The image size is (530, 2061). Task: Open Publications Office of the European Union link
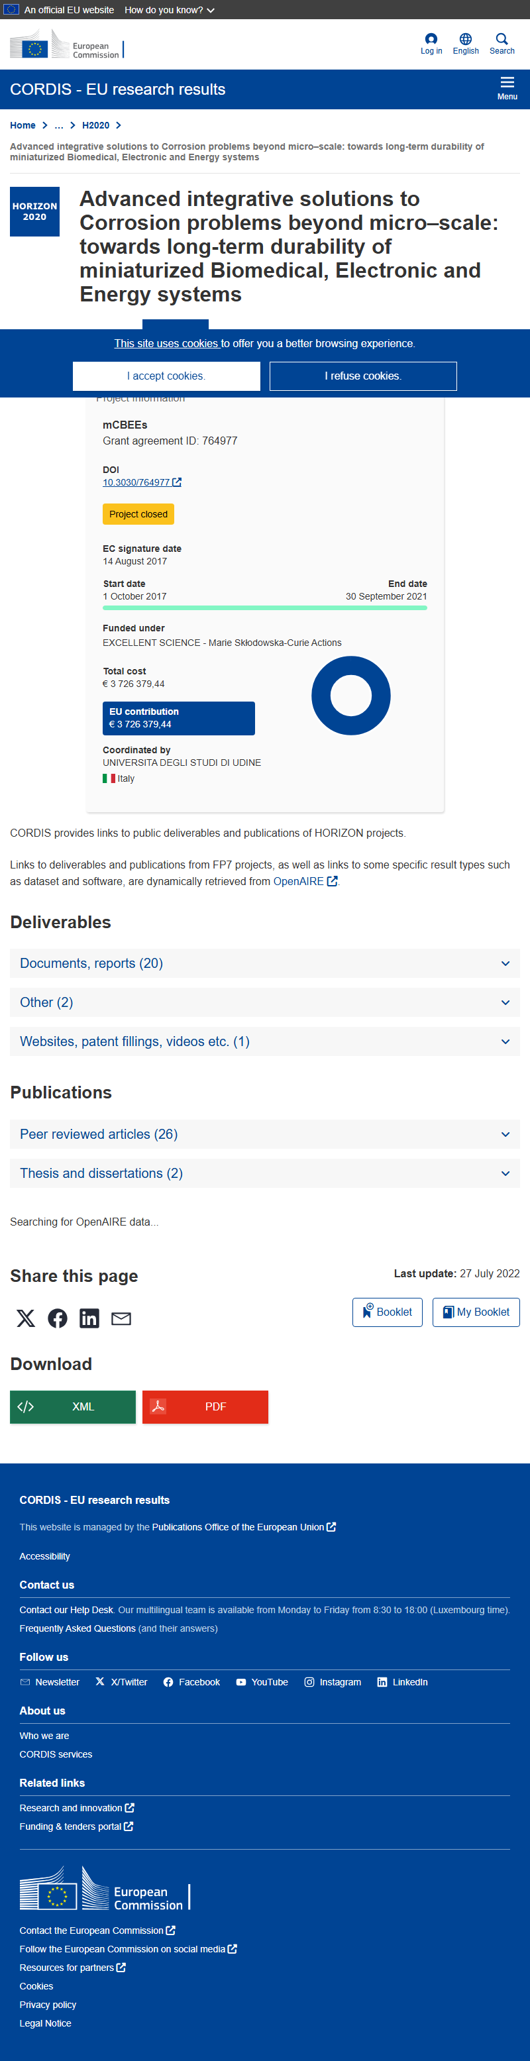click(243, 1527)
